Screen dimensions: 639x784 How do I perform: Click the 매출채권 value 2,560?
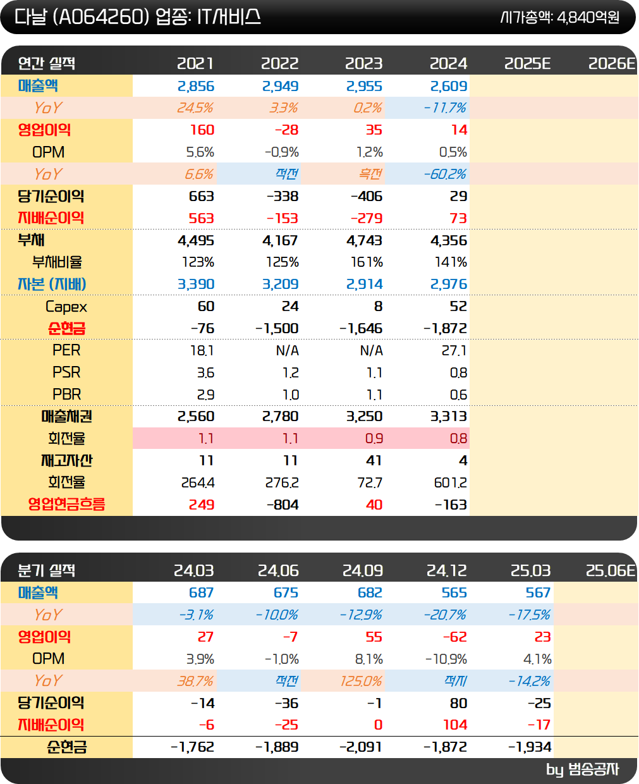(x=196, y=416)
